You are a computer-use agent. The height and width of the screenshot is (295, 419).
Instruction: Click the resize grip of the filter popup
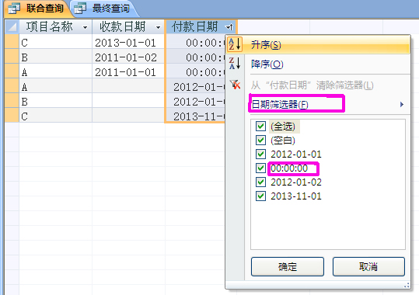tap(407, 285)
